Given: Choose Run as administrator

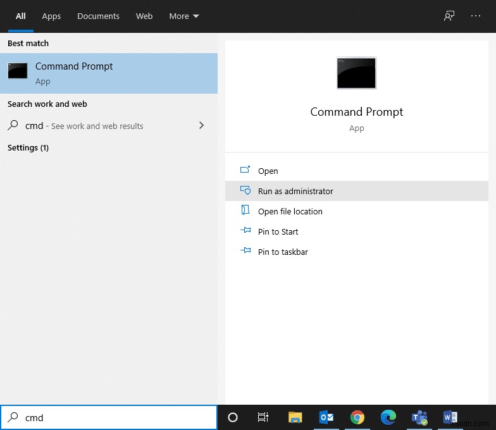Looking at the screenshot, I should click(x=295, y=191).
